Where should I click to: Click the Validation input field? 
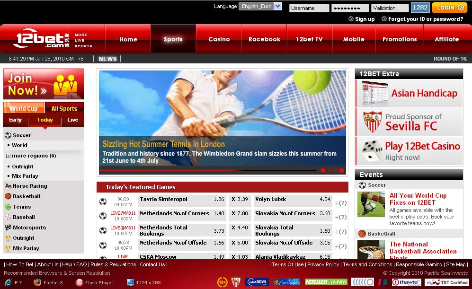(x=390, y=8)
